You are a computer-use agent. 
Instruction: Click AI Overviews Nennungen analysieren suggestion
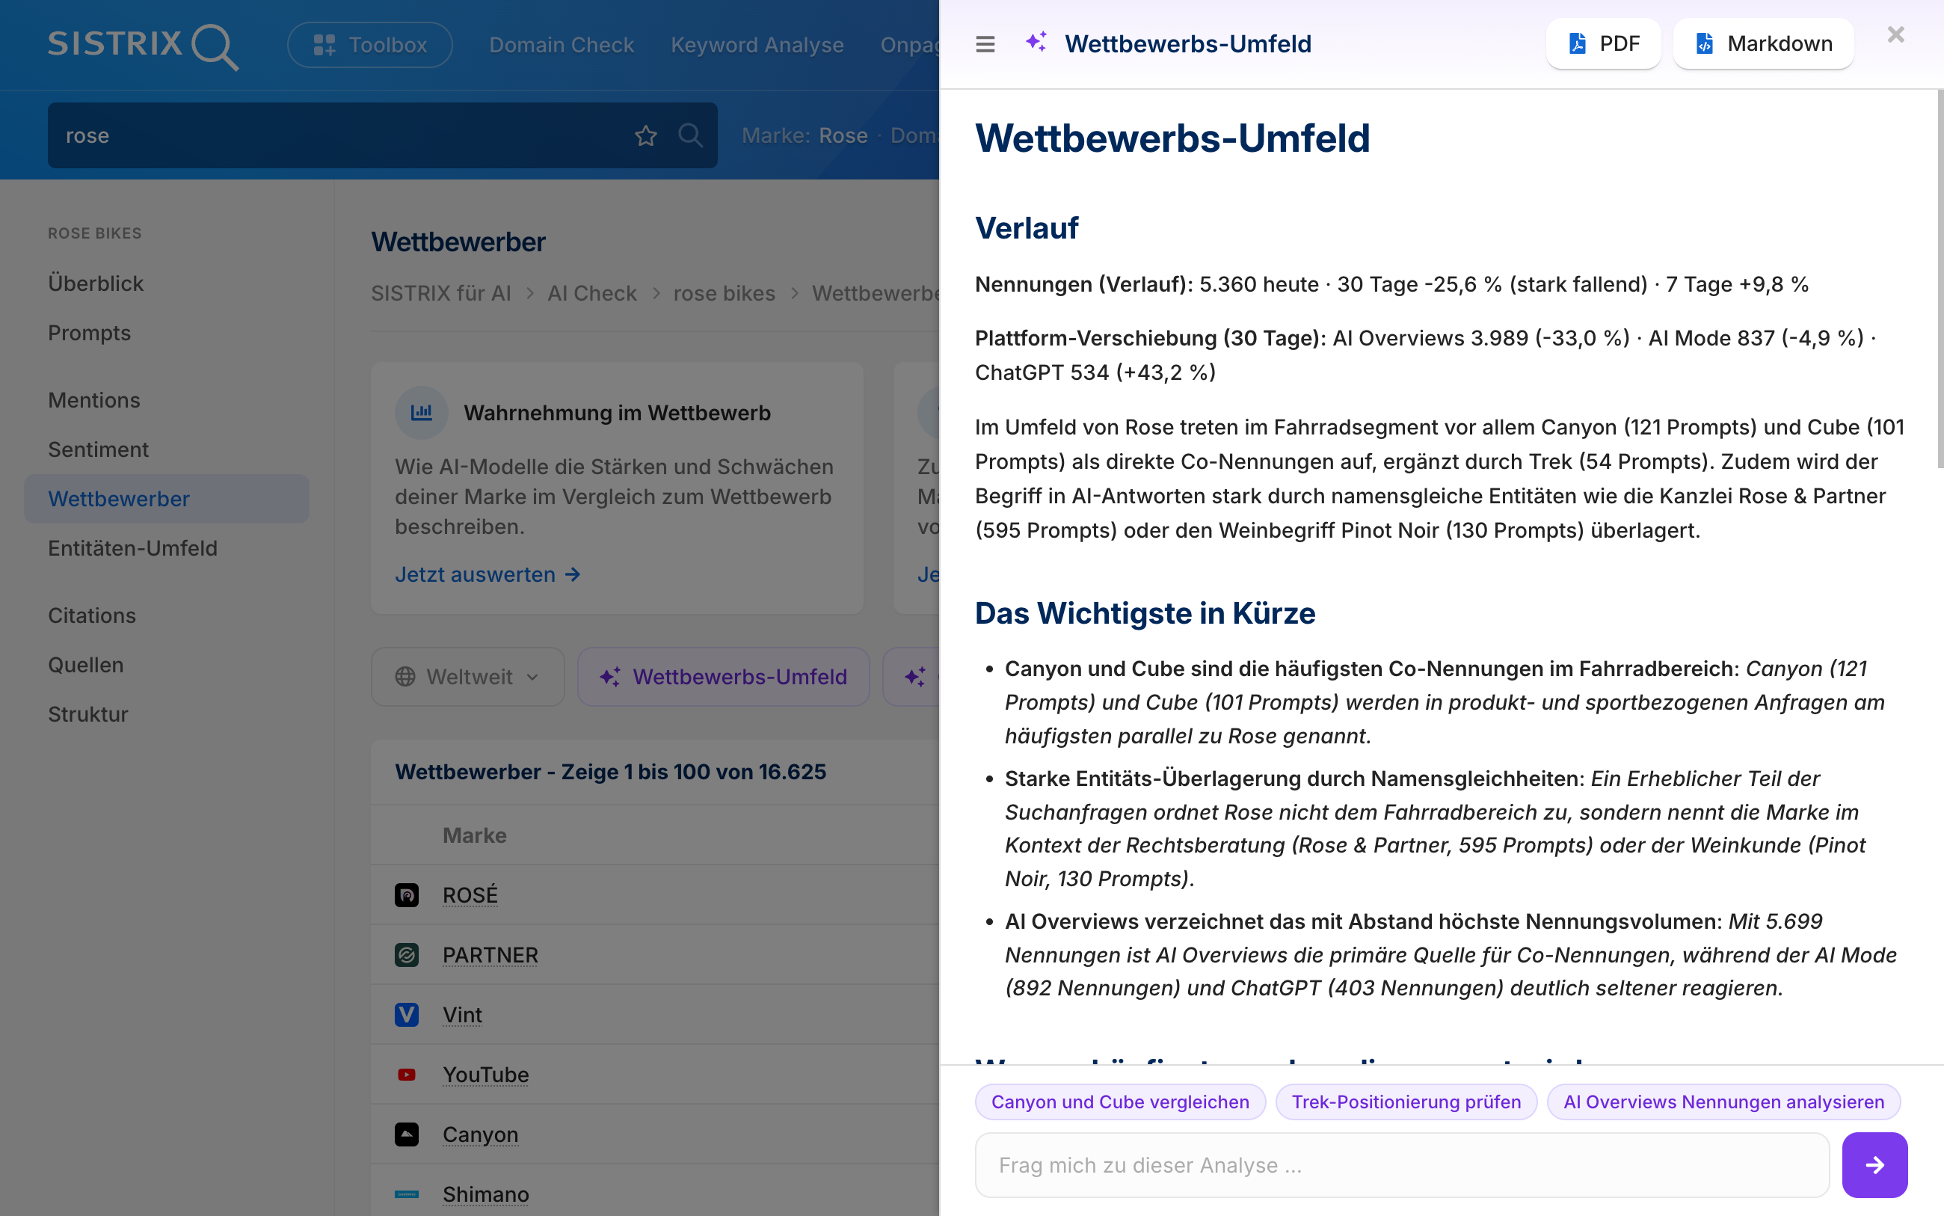click(1723, 1102)
